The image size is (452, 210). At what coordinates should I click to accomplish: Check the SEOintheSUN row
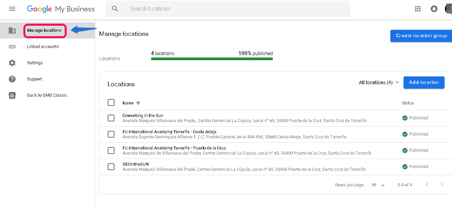111,167
